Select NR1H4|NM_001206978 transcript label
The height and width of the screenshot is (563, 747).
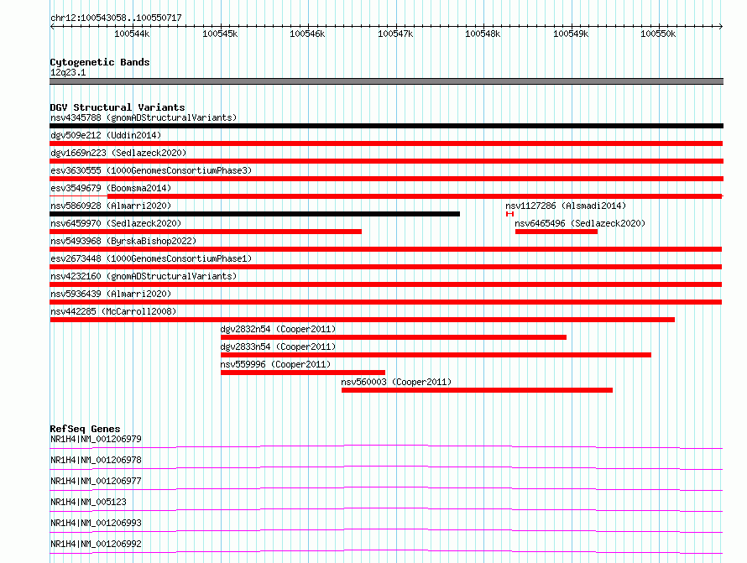pos(96,460)
